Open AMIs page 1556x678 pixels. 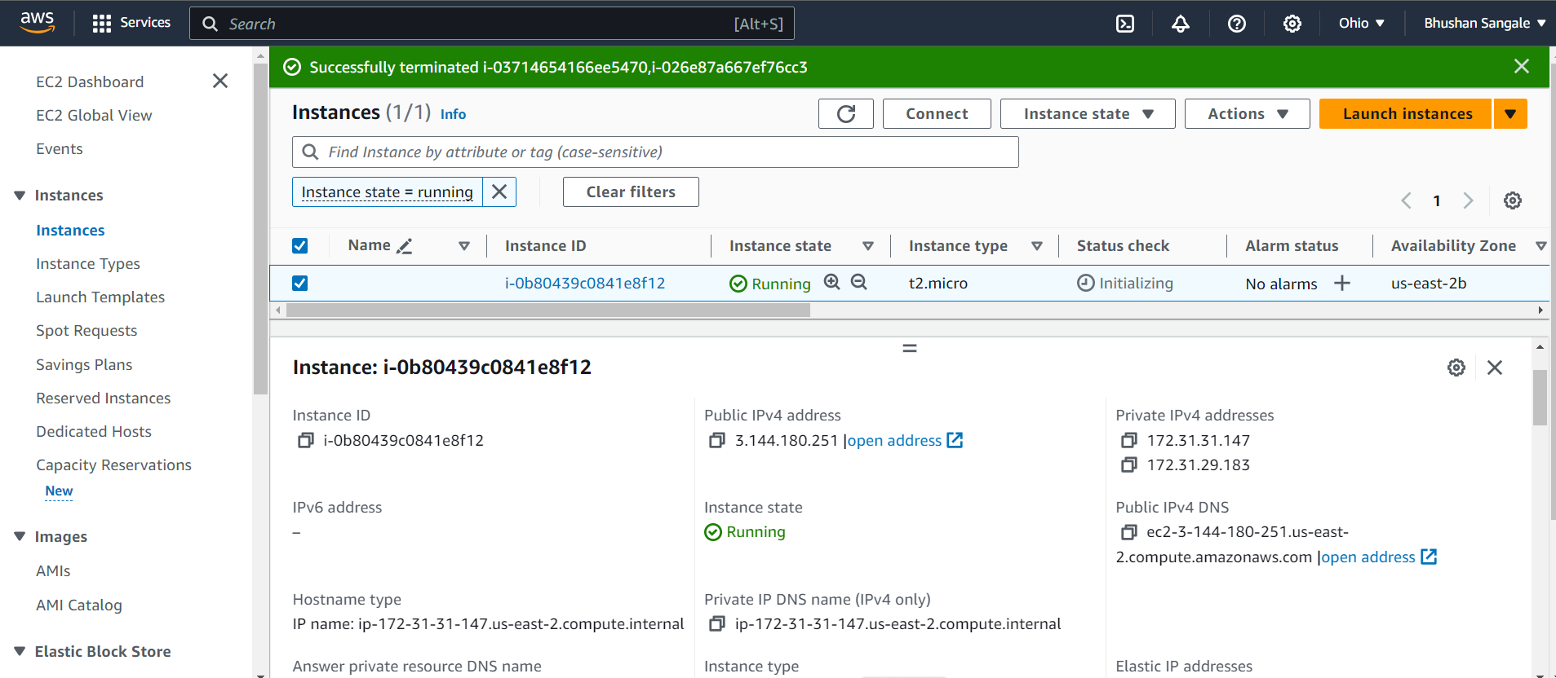click(x=53, y=570)
